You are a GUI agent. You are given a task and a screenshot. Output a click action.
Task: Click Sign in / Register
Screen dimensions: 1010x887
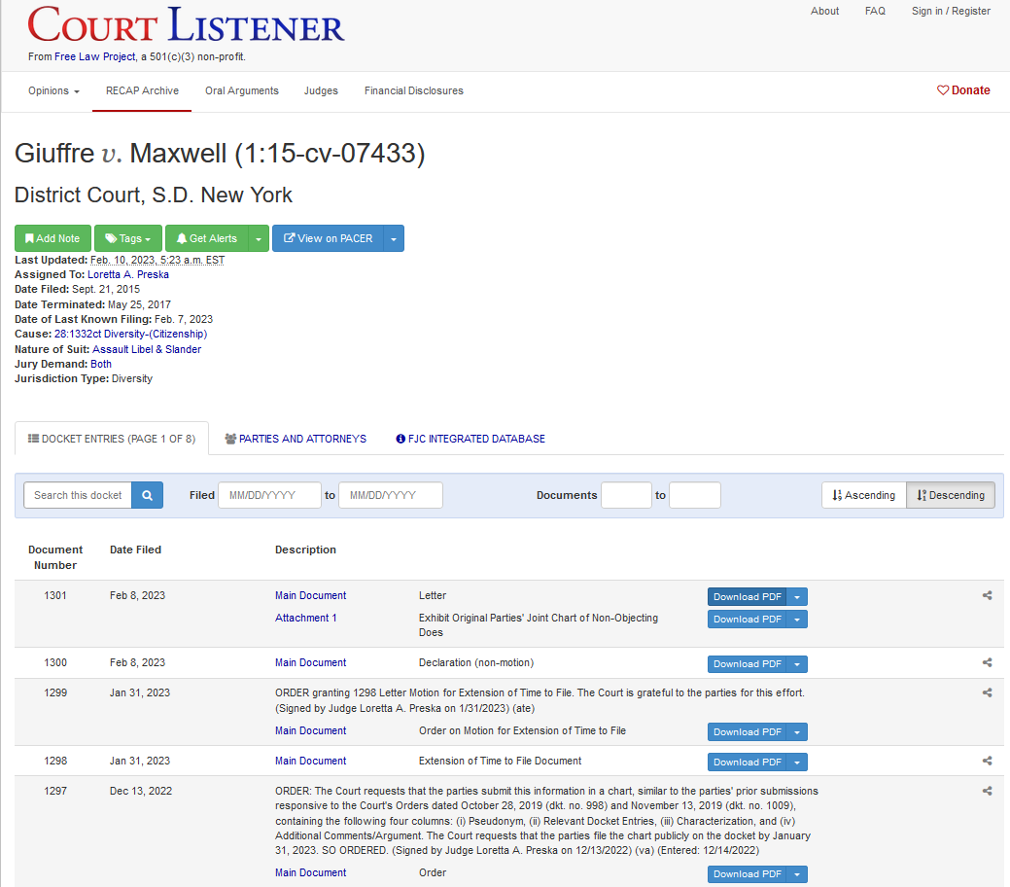pyautogui.click(x=951, y=11)
